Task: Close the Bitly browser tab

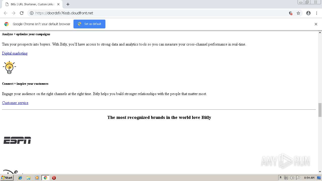Action: [x=58, y=4]
